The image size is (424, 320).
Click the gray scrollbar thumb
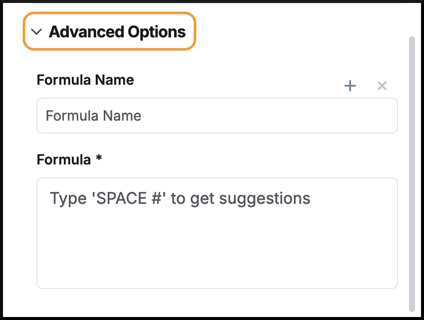pyautogui.click(x=412, y=174)
